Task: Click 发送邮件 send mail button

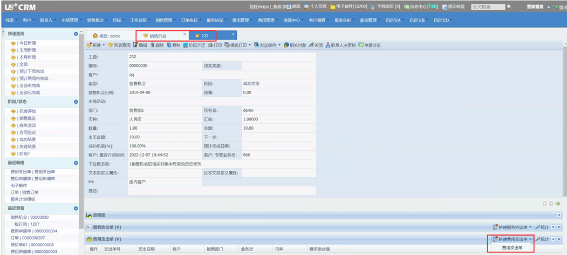Action: click(x=265, y=45)
